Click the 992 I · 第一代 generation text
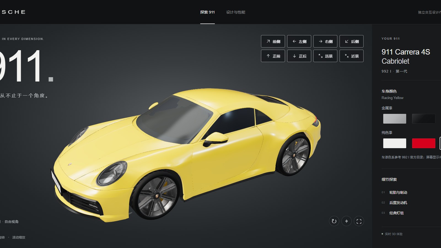 pyautogui.click(x=394, y=71)
